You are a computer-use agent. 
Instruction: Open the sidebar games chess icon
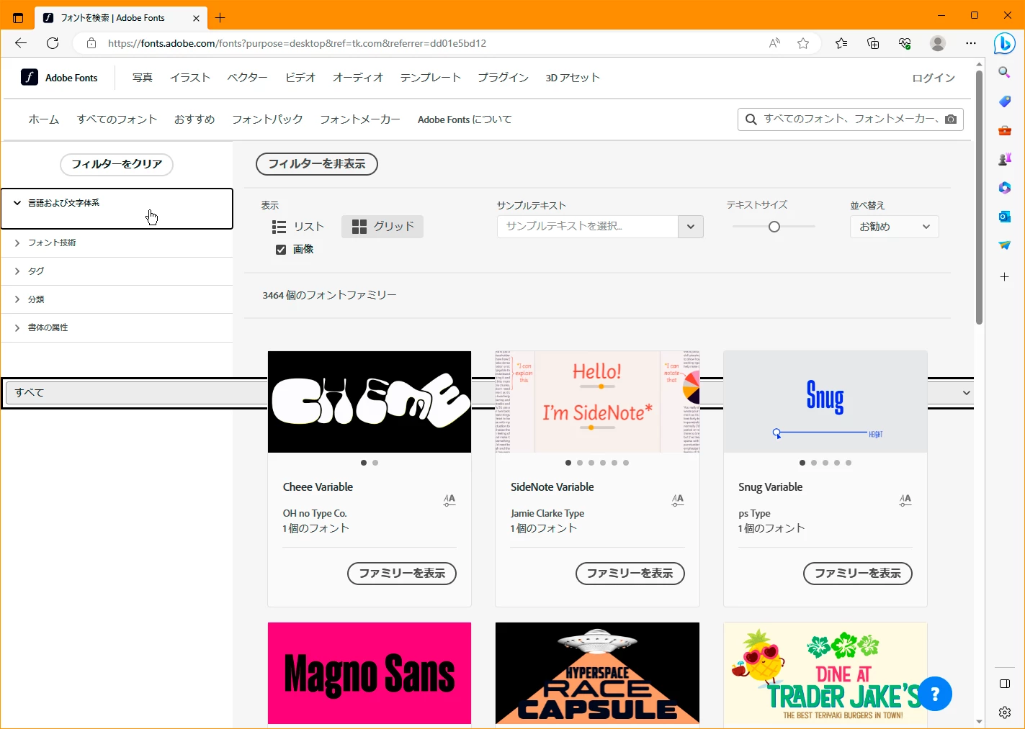pos(1005,159)
